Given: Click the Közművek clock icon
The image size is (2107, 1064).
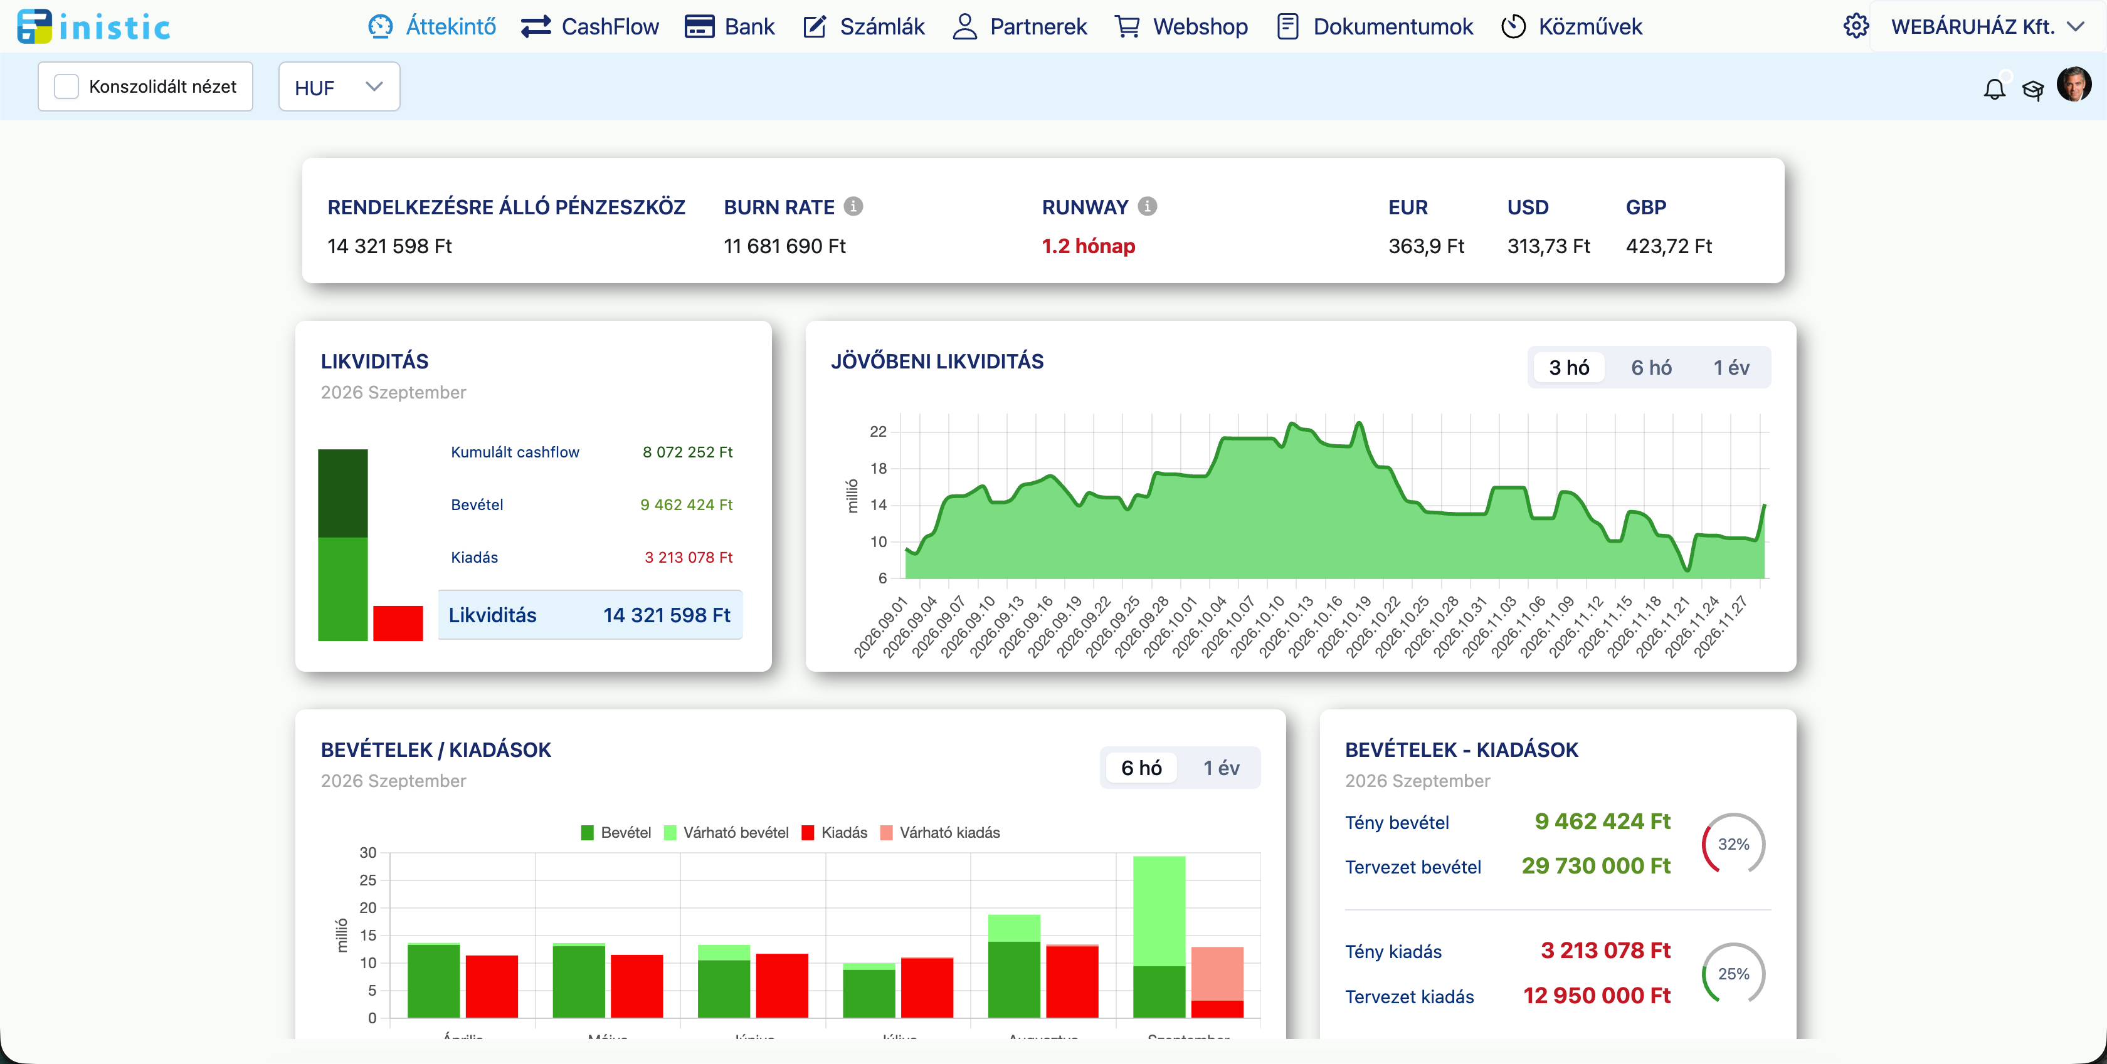Looking at the screenshot, I should click(1513, 27).
